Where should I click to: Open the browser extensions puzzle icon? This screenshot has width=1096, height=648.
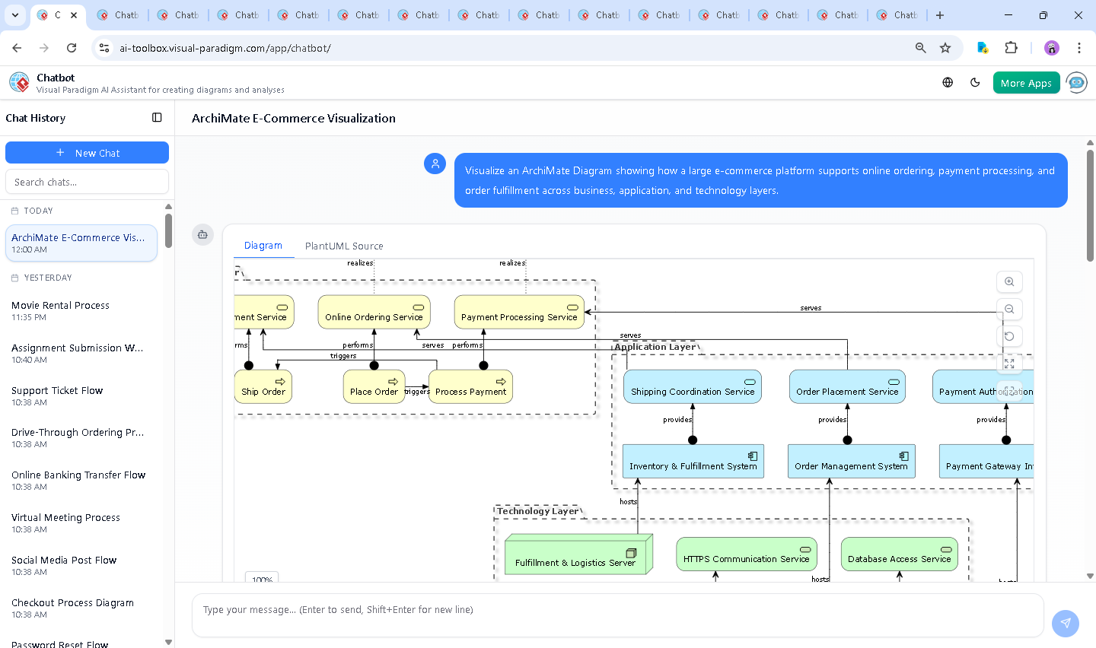pyautogui.click(x=1011, y=48)
